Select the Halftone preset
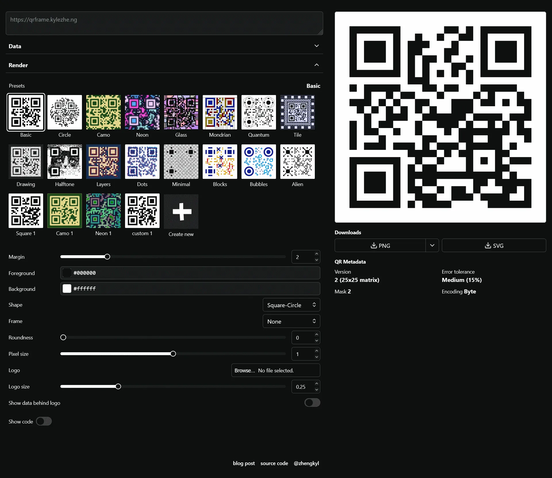Viewport: 552px width, 478px height. [64, 161]
